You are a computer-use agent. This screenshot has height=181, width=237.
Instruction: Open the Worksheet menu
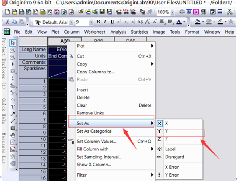(x=95, y=32)
